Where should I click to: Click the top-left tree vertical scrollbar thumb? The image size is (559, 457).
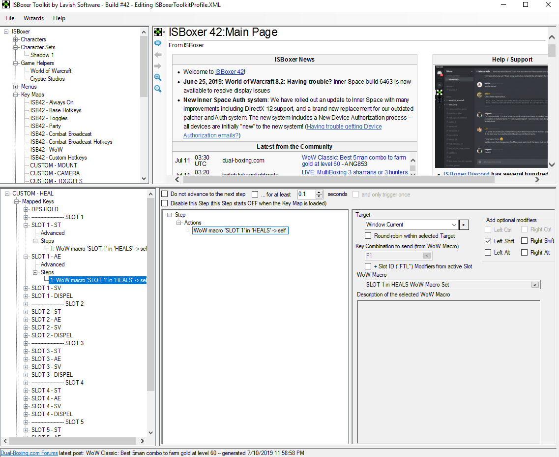click(144, 66)
